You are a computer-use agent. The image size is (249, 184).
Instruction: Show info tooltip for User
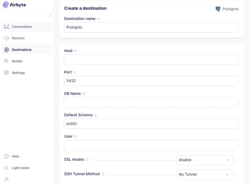tap(75, 136)
